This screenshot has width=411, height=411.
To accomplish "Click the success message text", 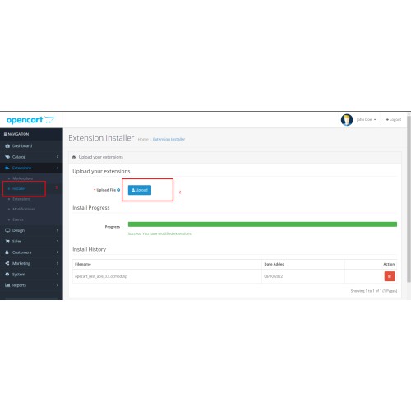I will pyautogui.click(x=160, y=233).
